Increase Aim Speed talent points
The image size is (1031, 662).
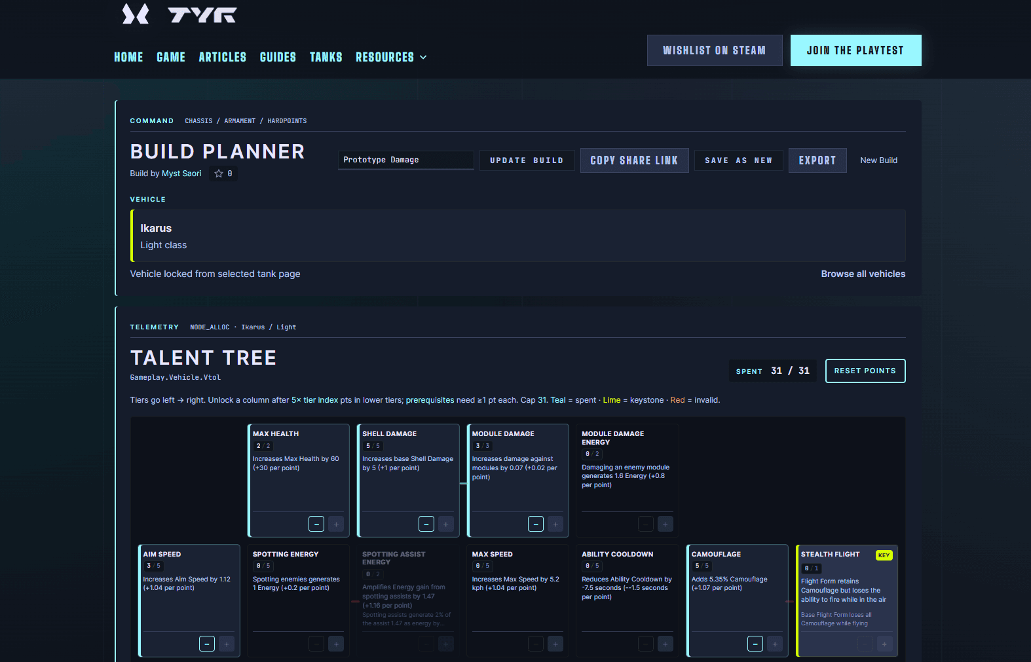pos(227,644)
